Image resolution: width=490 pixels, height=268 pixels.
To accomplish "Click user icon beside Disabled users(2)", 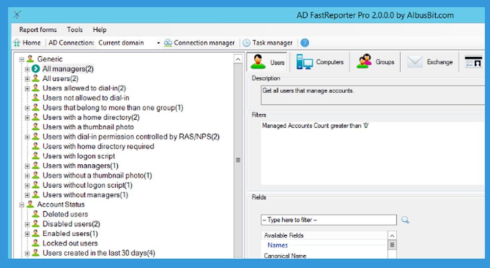I will pos(36,223).
